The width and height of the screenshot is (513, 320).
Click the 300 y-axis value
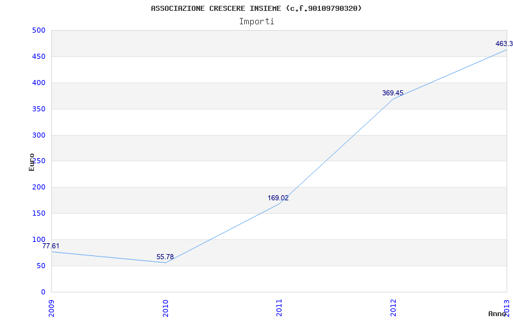38,135
